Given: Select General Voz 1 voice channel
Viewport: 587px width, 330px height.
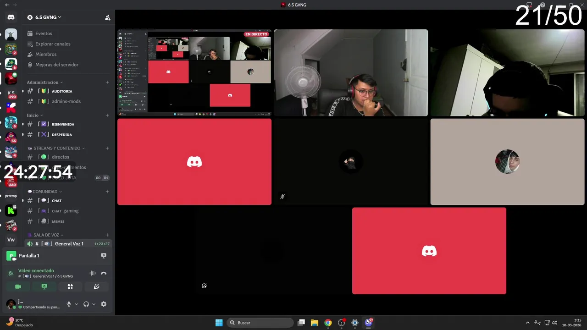Looking at the screenshot, I should pos(68,244).
